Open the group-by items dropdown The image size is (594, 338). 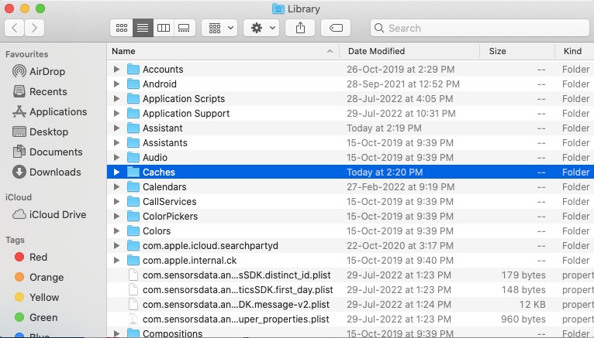click(219, 28)
